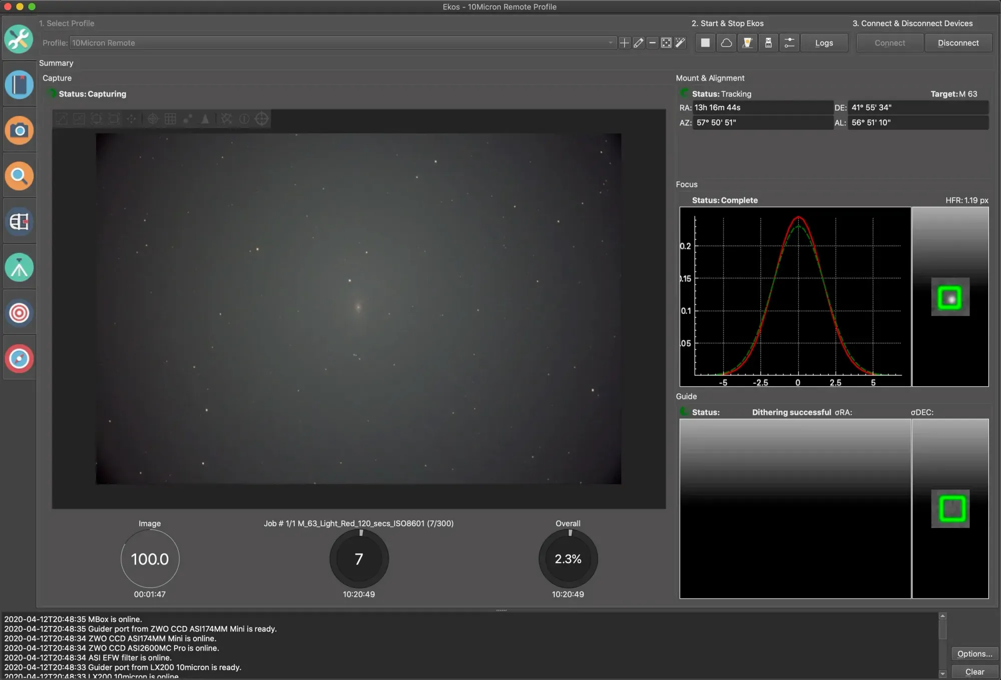The image size is (1001, 680).
Task: Open the Guide module from the sidebar
Action: [19, 313]
